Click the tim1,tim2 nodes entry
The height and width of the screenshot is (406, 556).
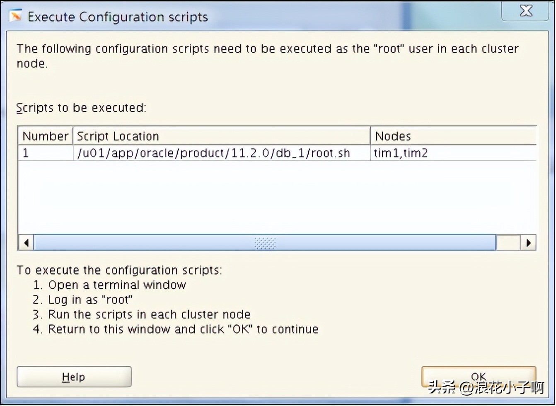400,153
